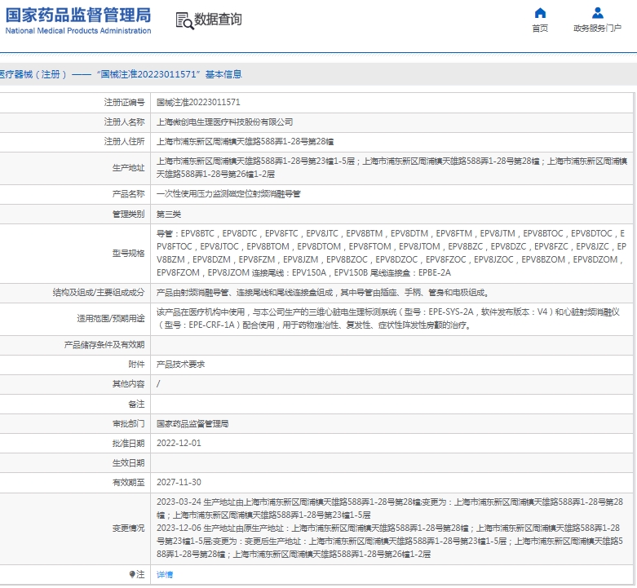Click the page title 基本信息 heading
Viewport: 637px width, 588px height.
click(223, 74)
